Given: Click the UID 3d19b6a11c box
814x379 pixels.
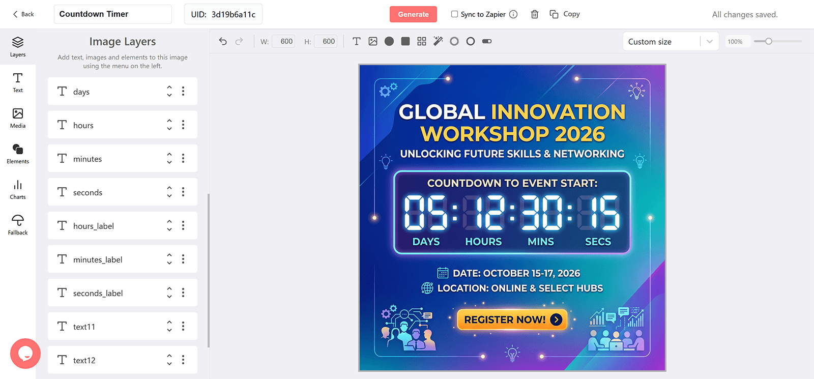Looking at the screenshot, I should [223, 14].
